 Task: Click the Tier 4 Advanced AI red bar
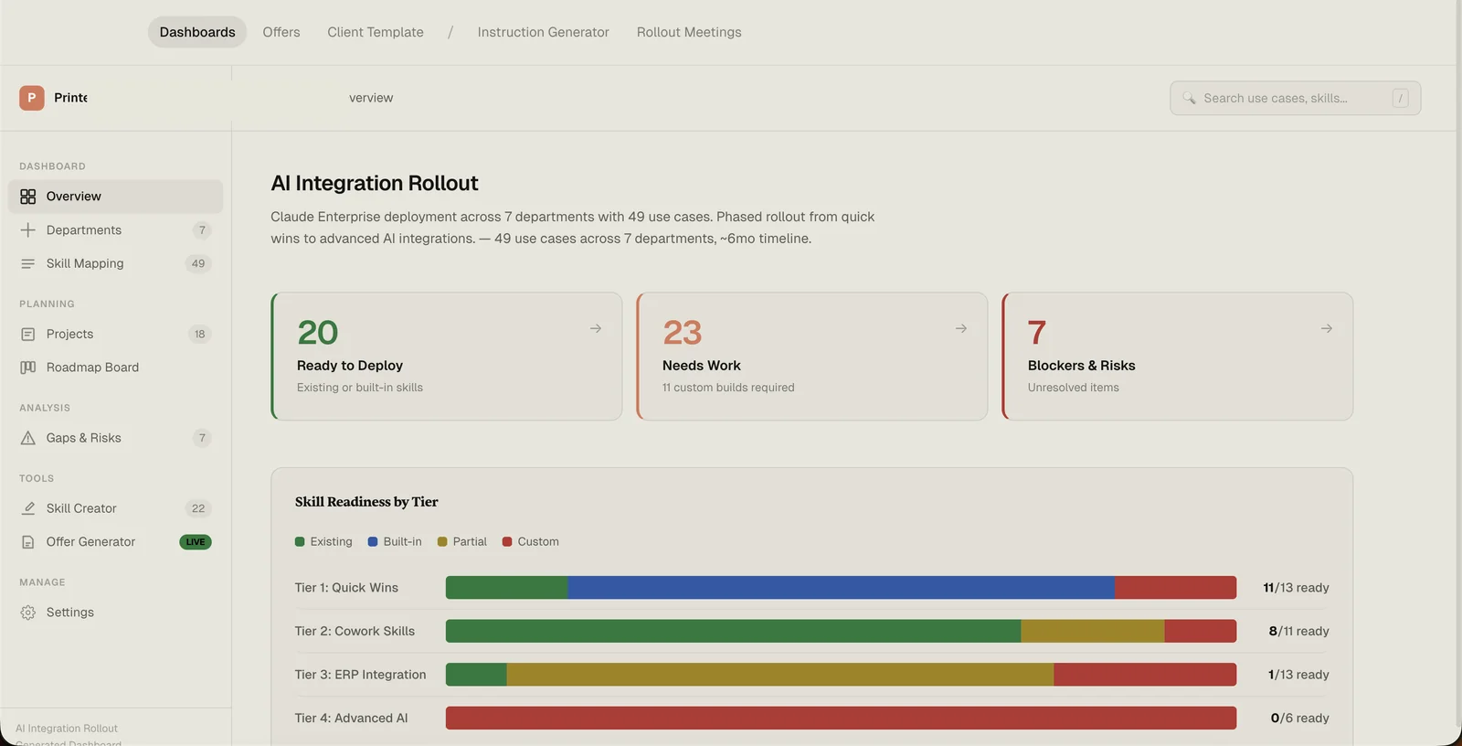[x=841, y=718]
